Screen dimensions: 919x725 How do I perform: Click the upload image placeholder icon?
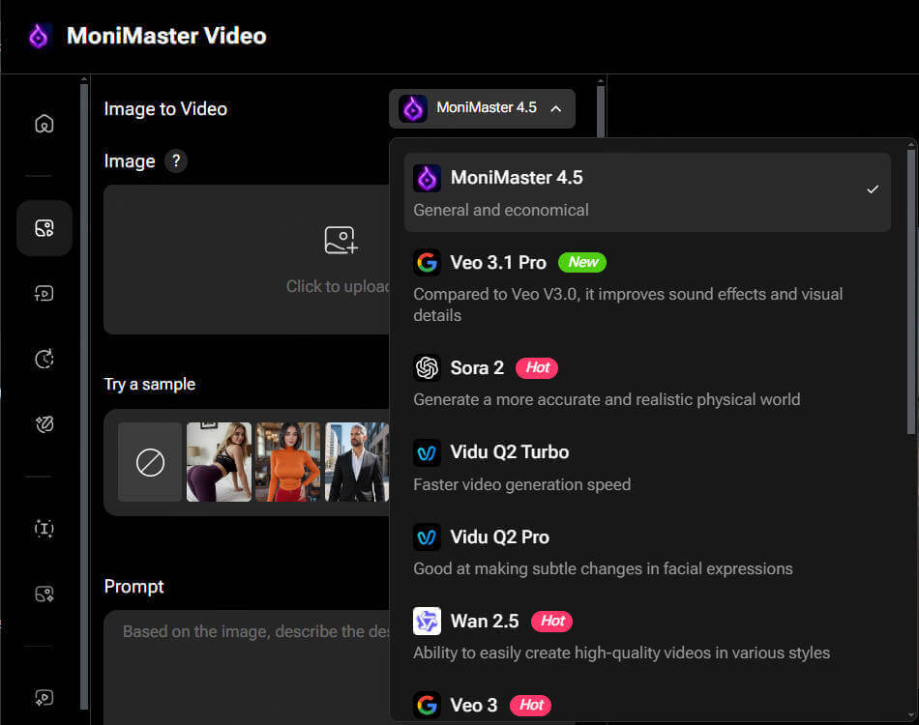pos(341,240)
